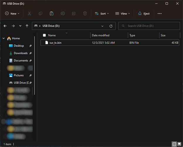Click the navigation pane vertical scrollbar

(35, 66)
